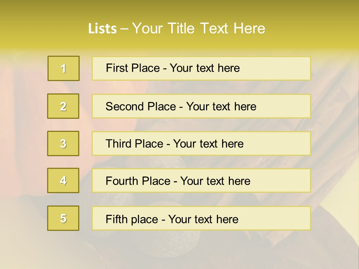Click the word "Third" in list item three

point(119,144)
